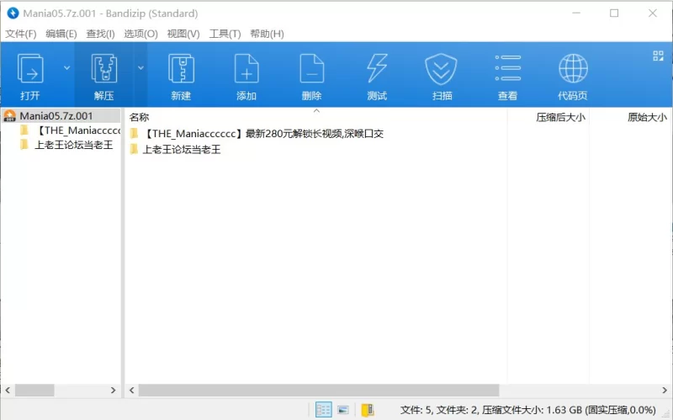This screenshot has width=673, height=420.
Task: Click the Bandizip title bar app icon
Action: click(x=13, y=13)
